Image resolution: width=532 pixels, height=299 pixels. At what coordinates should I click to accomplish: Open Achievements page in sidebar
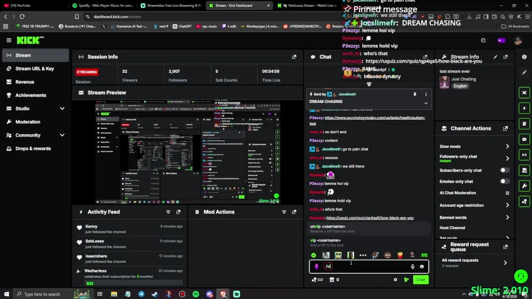35,95
